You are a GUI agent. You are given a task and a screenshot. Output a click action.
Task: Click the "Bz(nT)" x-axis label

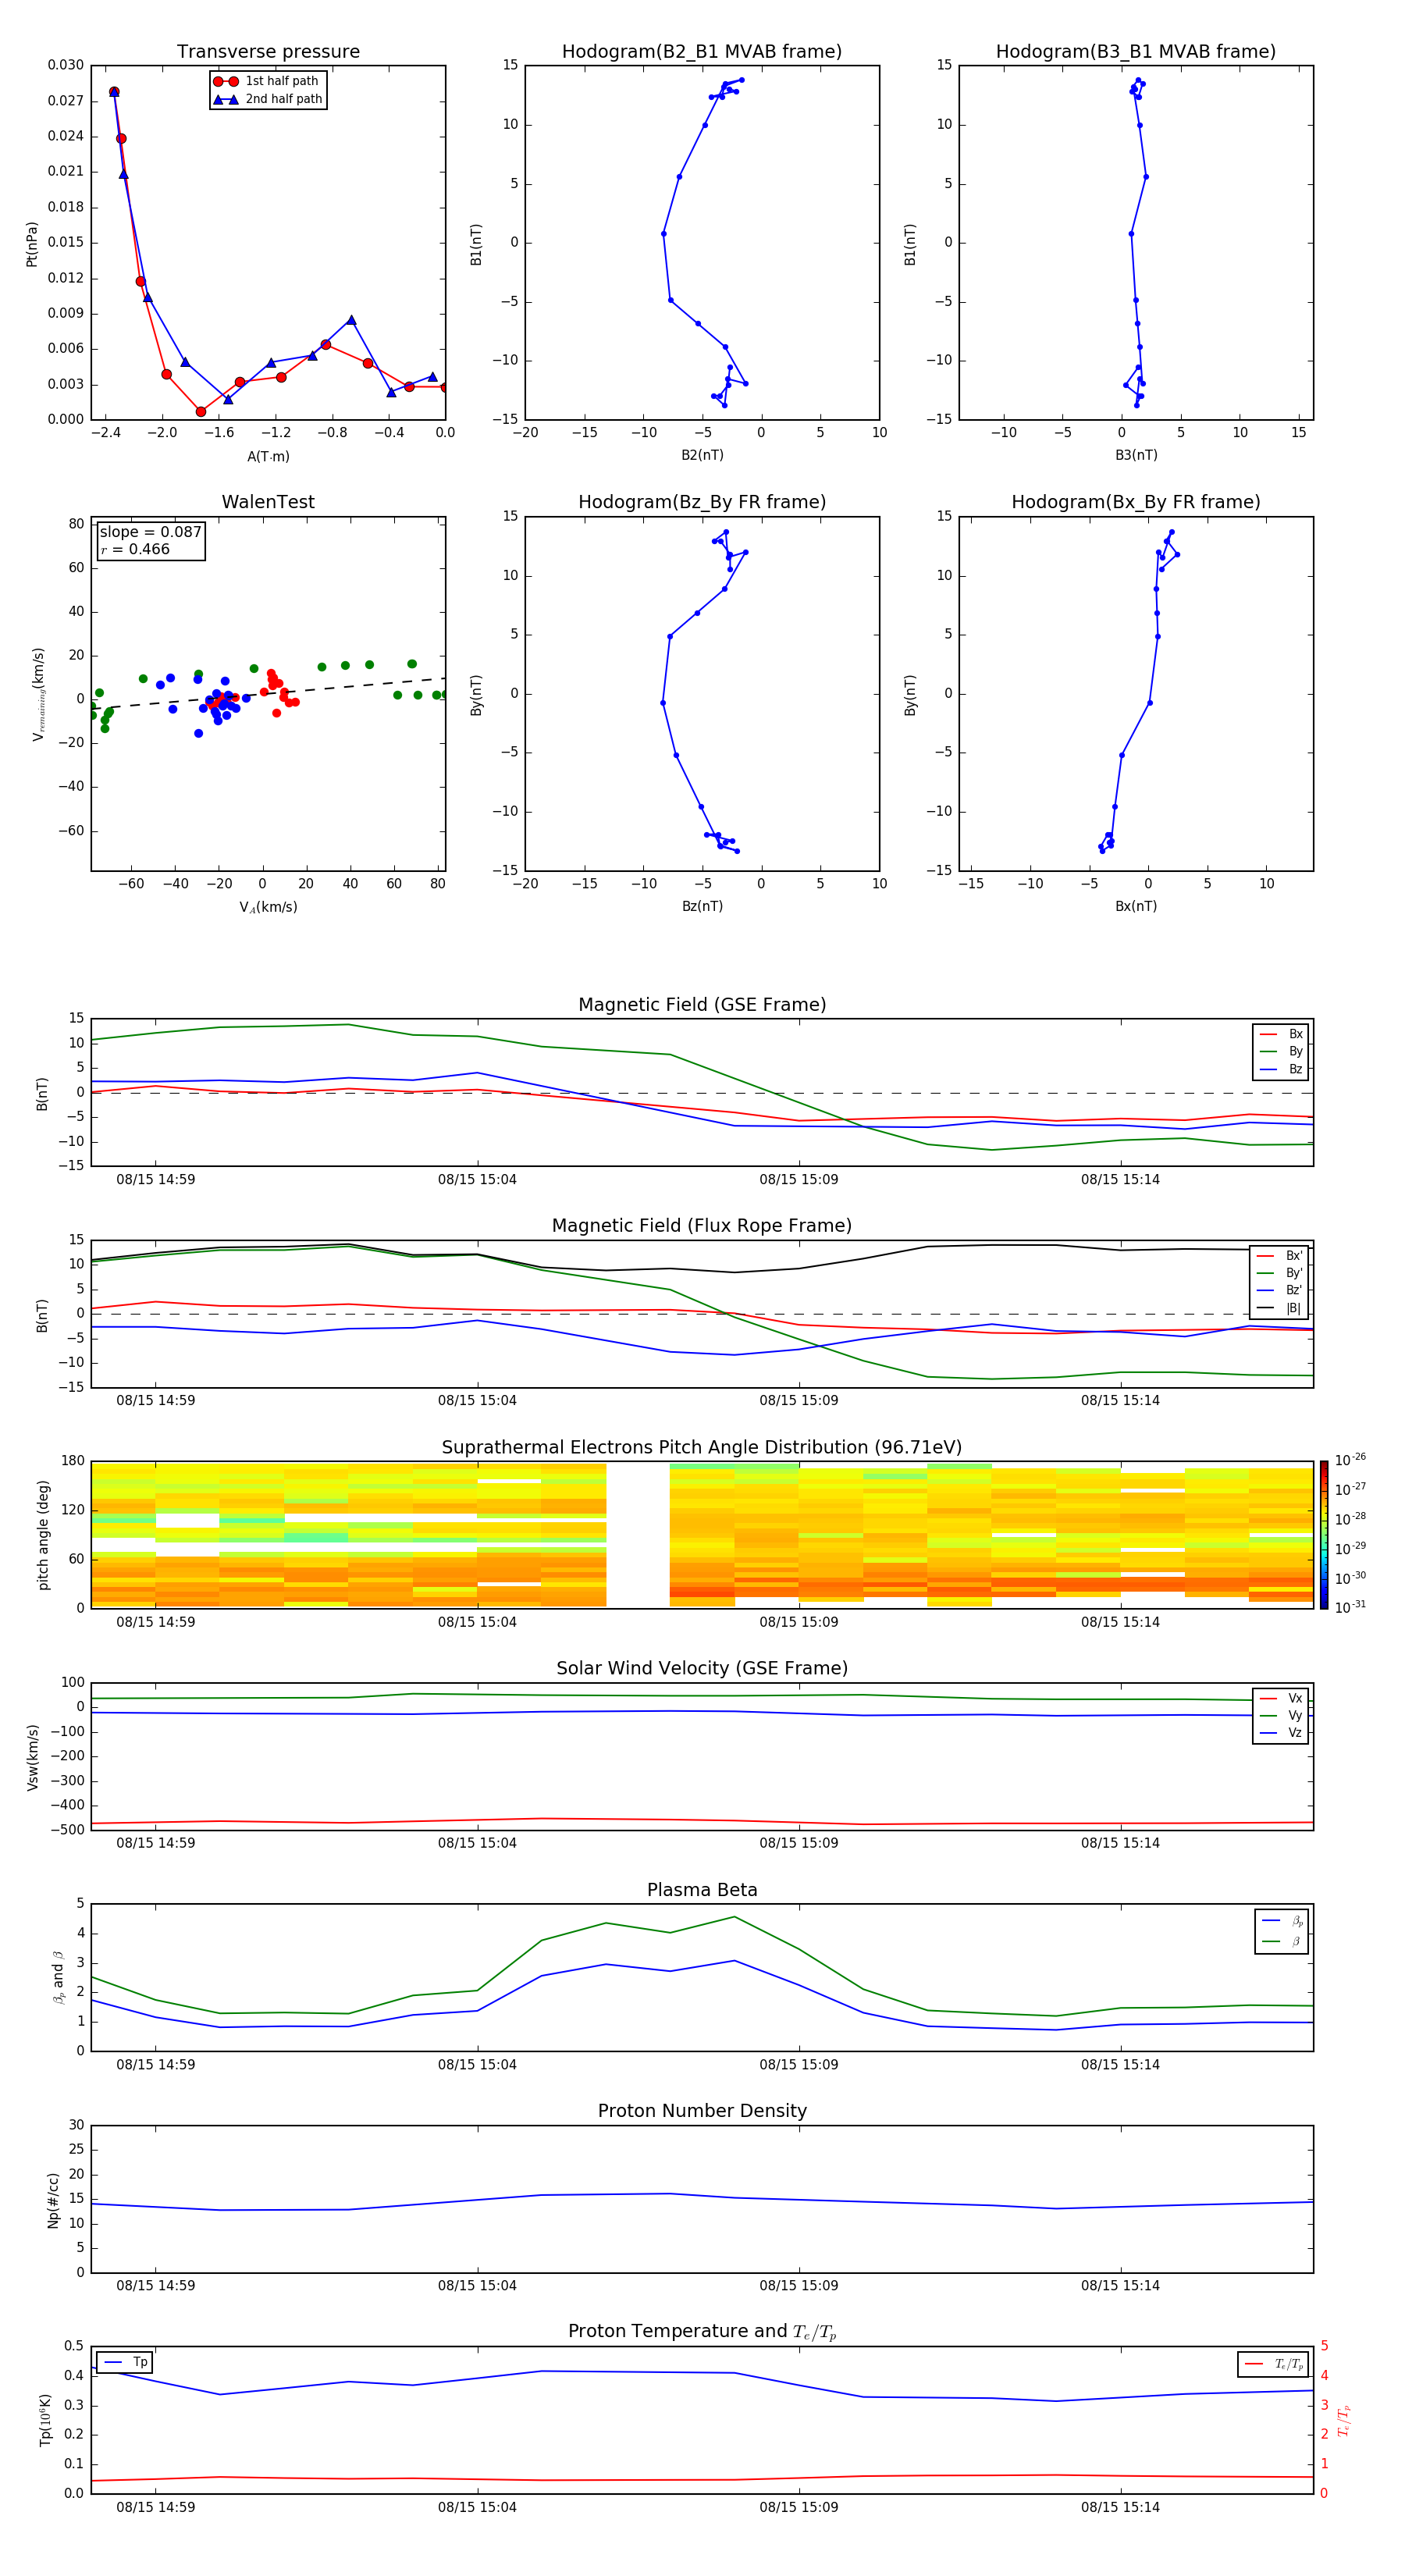702,906
